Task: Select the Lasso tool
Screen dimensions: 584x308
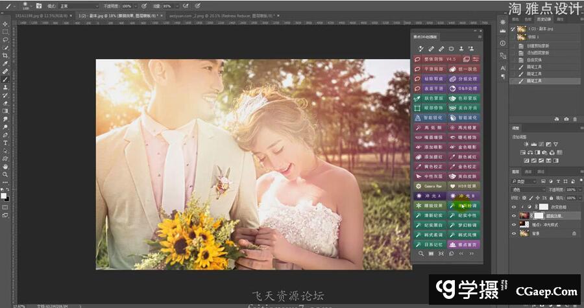Action: tap(5, 40)
